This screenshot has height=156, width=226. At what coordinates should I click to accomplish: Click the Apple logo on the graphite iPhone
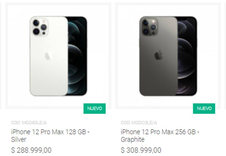click(x=158, y=55)
